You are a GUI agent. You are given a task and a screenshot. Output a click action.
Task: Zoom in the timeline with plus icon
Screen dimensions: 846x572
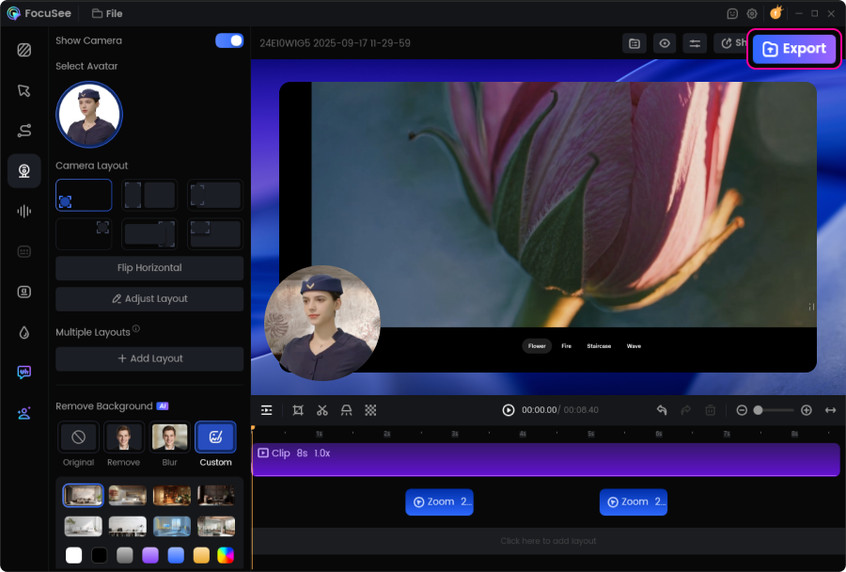(x=807, y=410)
